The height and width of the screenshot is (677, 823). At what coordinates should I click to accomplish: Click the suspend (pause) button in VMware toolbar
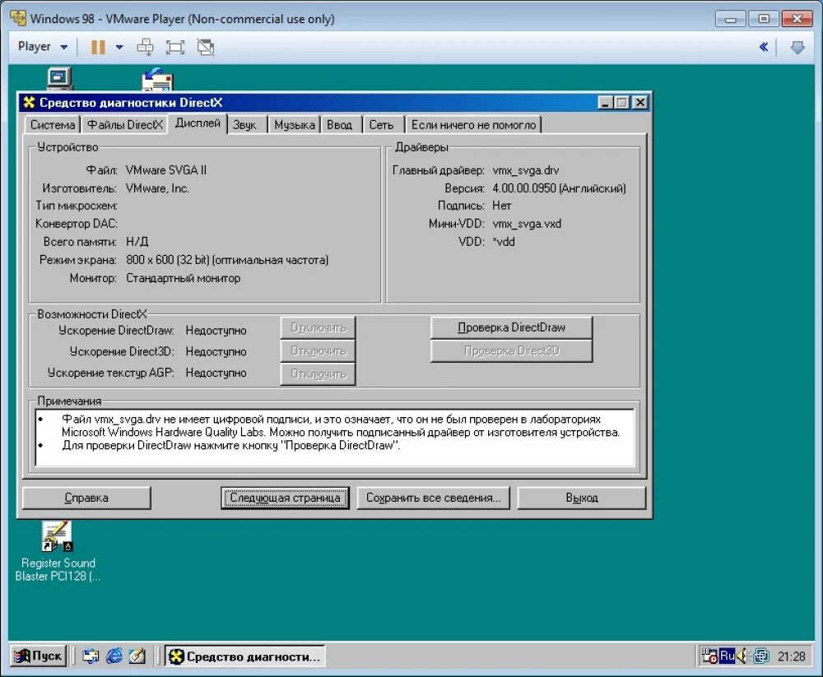point(98,47)
